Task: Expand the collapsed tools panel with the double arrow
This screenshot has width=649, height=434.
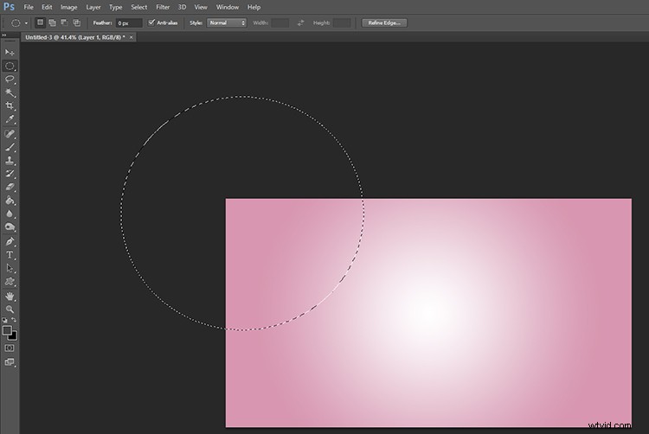Action: (4, 35)
